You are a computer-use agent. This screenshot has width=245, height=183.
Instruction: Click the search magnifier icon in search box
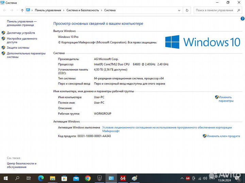click(x=239, y=10)
